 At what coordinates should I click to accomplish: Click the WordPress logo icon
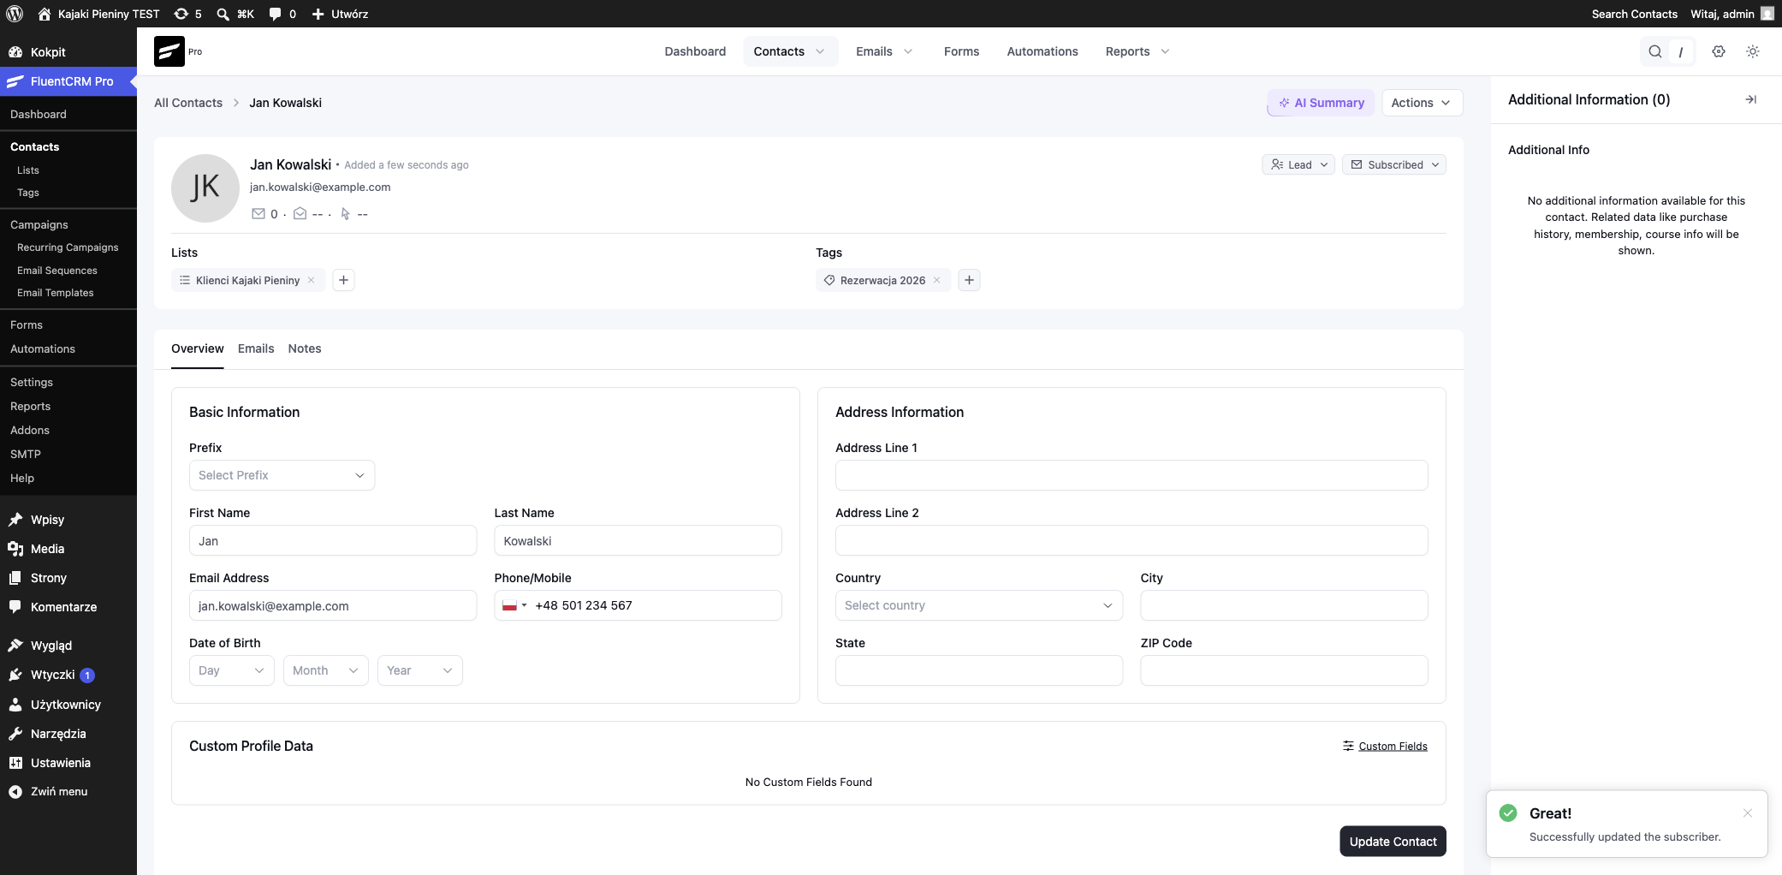(x=15, y=14)
